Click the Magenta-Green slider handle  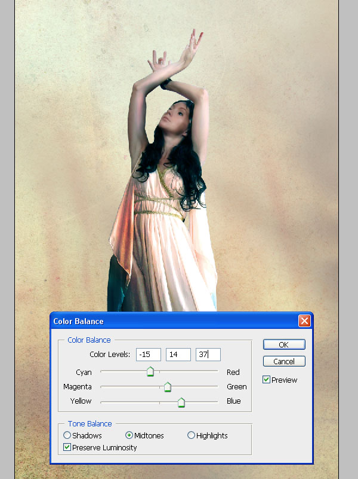[168, 387]
